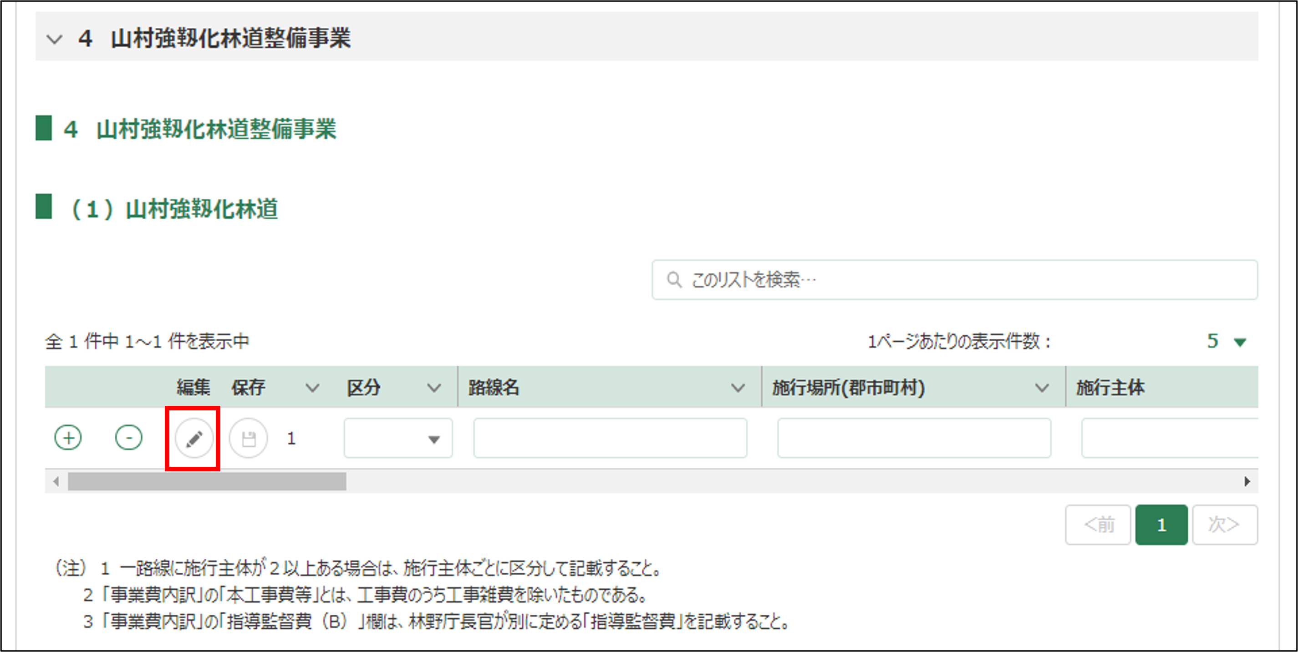Collapse section 4 山村強靱化林道整備事業

coord(55,39)
